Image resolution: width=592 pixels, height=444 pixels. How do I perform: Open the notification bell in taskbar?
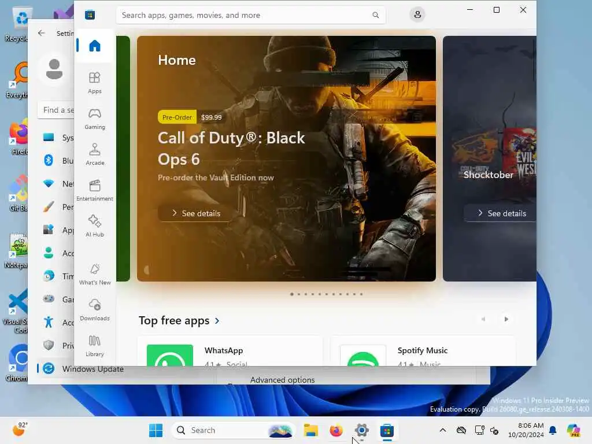point(553,430)
